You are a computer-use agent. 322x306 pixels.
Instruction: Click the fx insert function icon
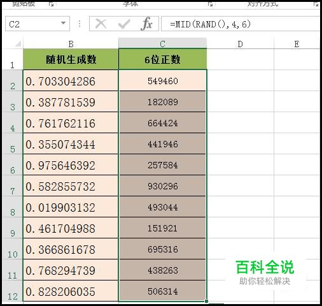(146, 24)
